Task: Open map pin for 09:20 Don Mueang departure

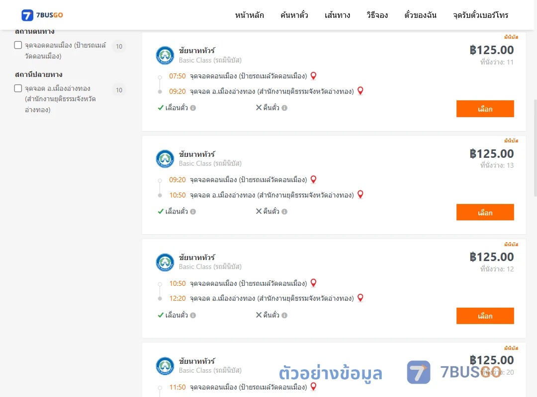Action: (313, 180)
